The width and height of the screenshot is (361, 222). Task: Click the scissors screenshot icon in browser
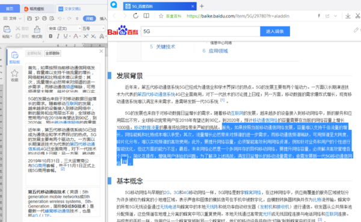[357, 16]
